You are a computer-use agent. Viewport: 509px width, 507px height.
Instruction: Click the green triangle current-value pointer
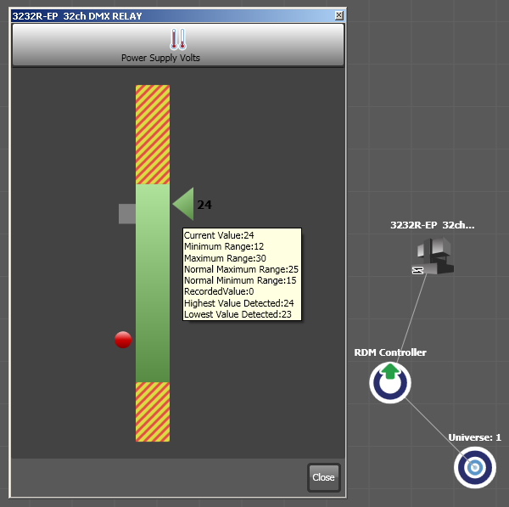click(183, 205)
